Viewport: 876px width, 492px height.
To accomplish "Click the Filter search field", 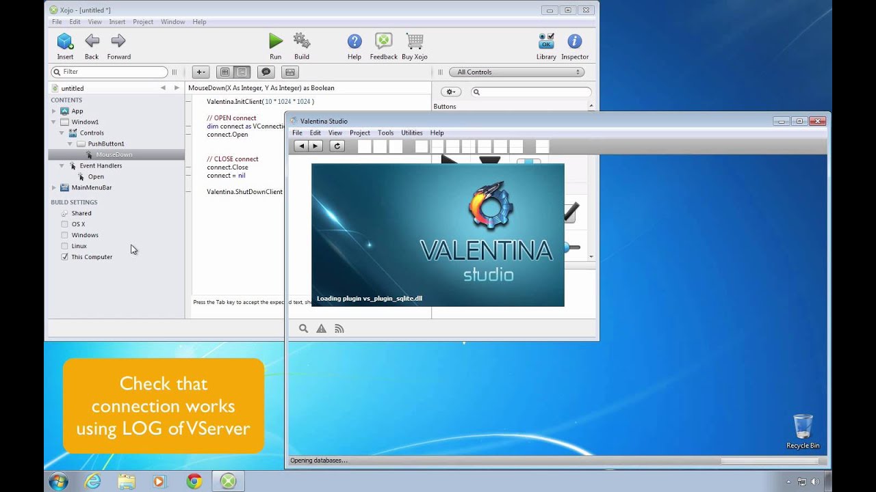I will tap(109, 72).
